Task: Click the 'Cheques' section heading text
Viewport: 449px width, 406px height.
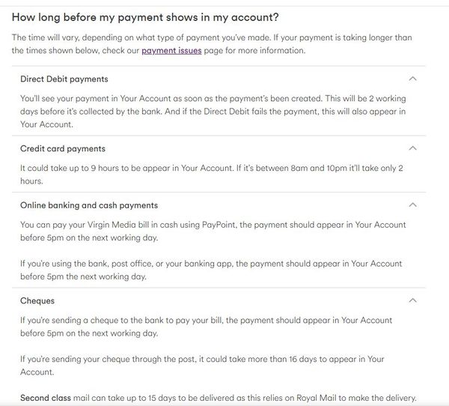Action: pyautogui.click(x=37, y=301)
